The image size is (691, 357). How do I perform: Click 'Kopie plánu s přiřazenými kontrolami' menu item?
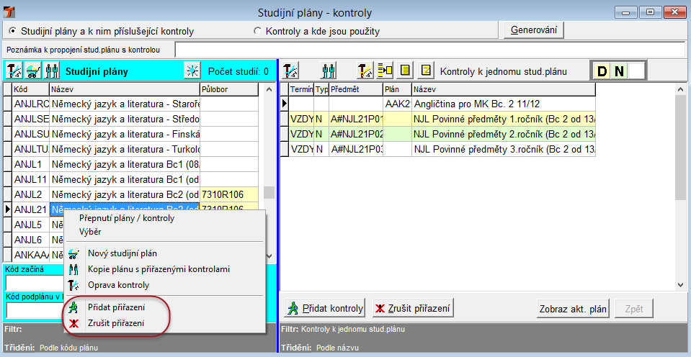pos(159,269)
